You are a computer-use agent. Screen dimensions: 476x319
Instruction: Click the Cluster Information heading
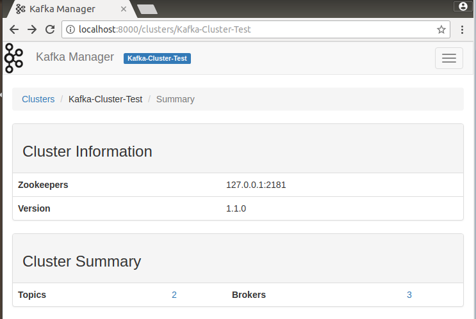tap(87, 152)
